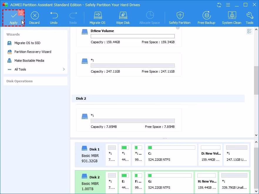
Task: Select Disk 2 Basic MBR 1.00TB
Action: pyautogui.click(x=90, y=183)
